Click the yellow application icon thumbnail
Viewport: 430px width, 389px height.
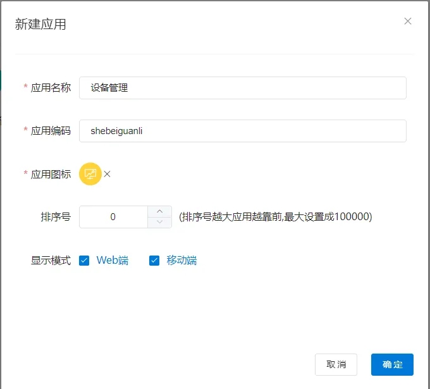tap(90, 174)
